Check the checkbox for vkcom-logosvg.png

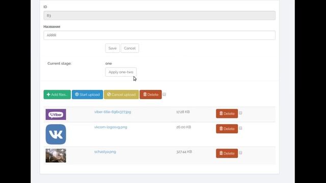tap(240, 128)
